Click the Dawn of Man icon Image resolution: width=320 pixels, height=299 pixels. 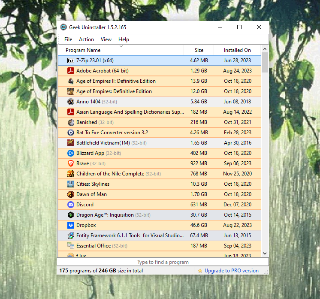(x=71, y=194)
